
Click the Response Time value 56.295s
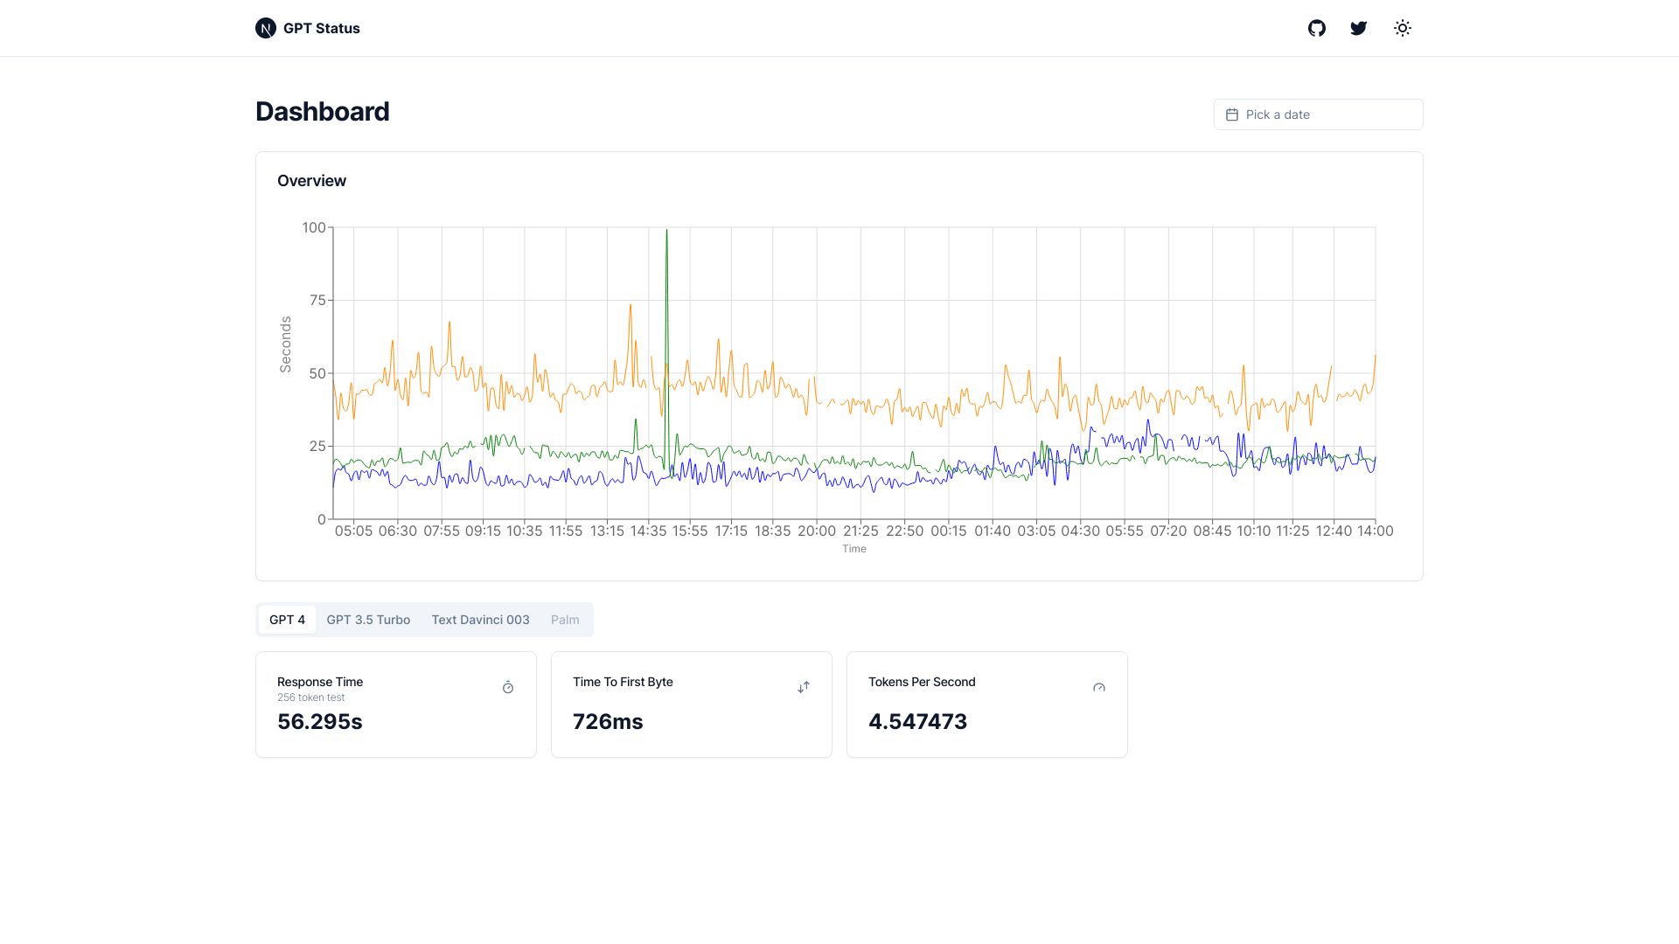click(x=319, y=721)
